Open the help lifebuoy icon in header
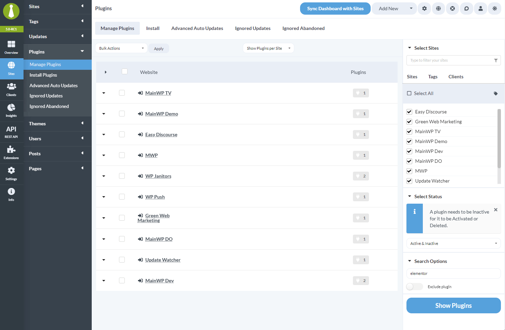 (452, 8)
